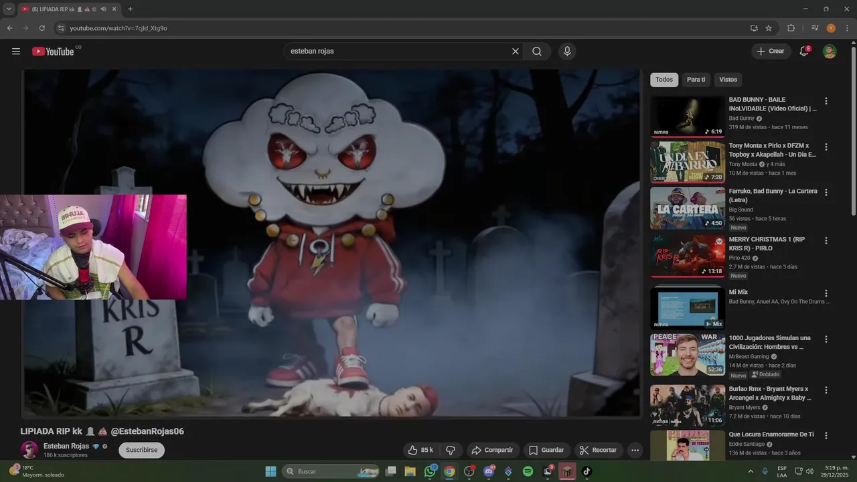Go back in the Chrome browser
The height and width of the screenshot is (482, 857).
9,28
